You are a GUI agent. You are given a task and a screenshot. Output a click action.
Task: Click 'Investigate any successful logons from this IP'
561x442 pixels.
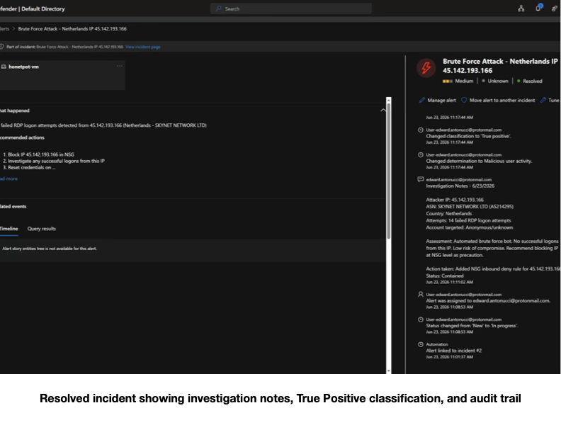pos(56,161)
